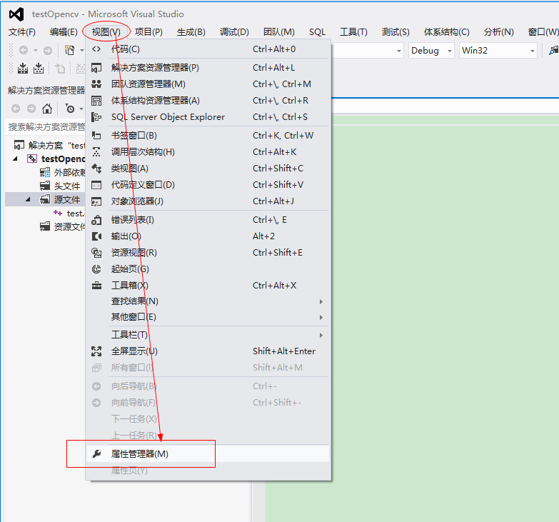Screen dimensions: 559x522
Task: Click the Code (代码) angle-brackets icon
Action: tap(97, 49)
